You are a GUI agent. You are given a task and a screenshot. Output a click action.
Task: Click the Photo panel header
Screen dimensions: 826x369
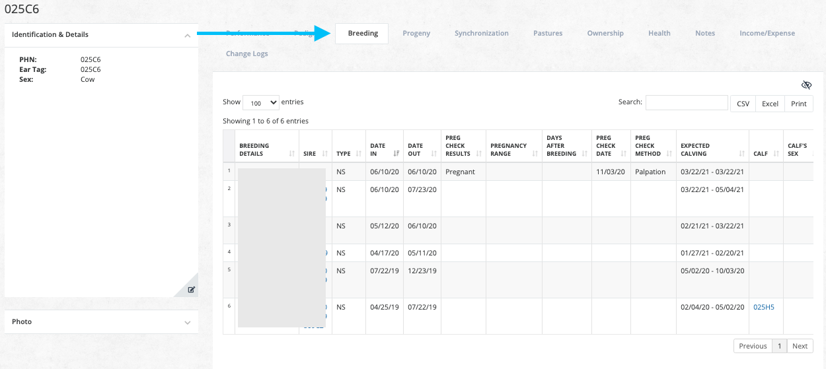101,322
